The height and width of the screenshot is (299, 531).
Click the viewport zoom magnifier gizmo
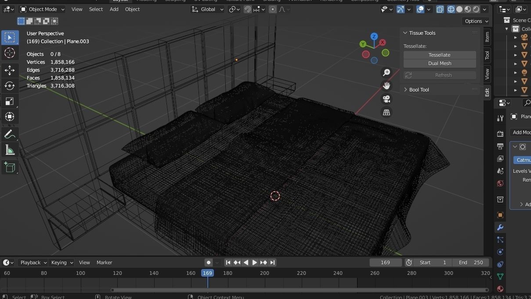pyautogui.click(x=387, y=73)
